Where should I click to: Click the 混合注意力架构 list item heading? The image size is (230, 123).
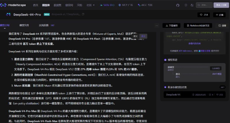tap(24, 59)
